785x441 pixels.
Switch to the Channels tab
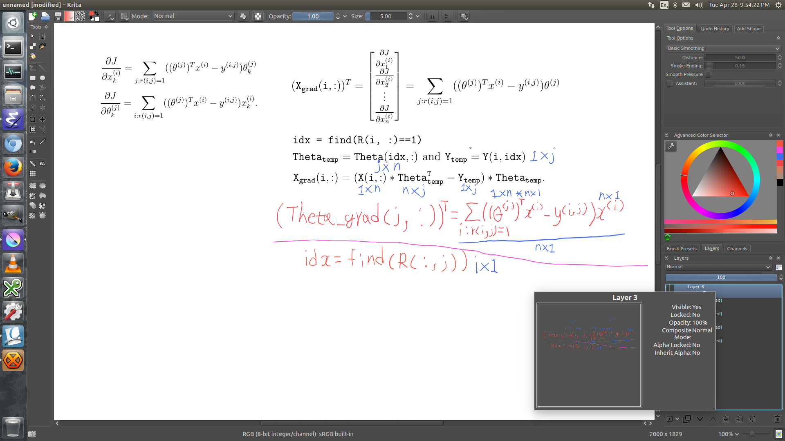click(737, 249)
